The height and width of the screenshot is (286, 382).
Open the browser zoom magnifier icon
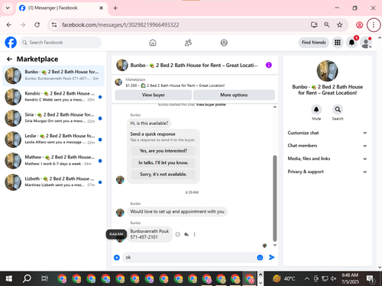click(x=327, y=24)
